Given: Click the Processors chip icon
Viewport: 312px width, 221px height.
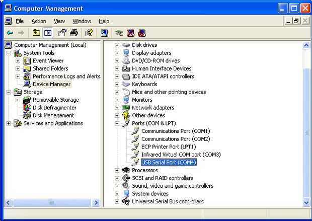Looking at the screenshot, I should [x=126, y=170].
